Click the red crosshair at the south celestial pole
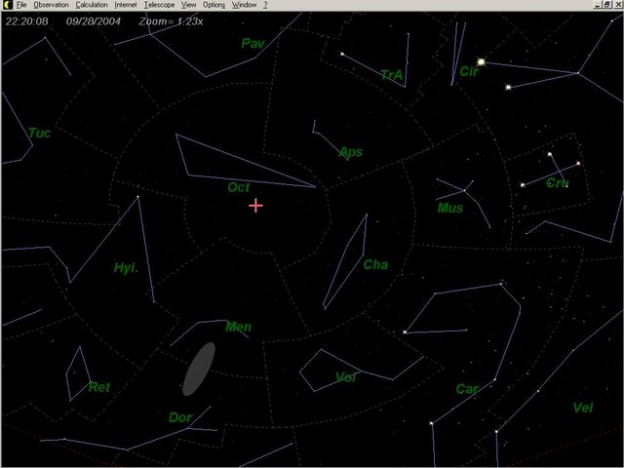This screenshot has height=468, width=624. coord(255,206)
